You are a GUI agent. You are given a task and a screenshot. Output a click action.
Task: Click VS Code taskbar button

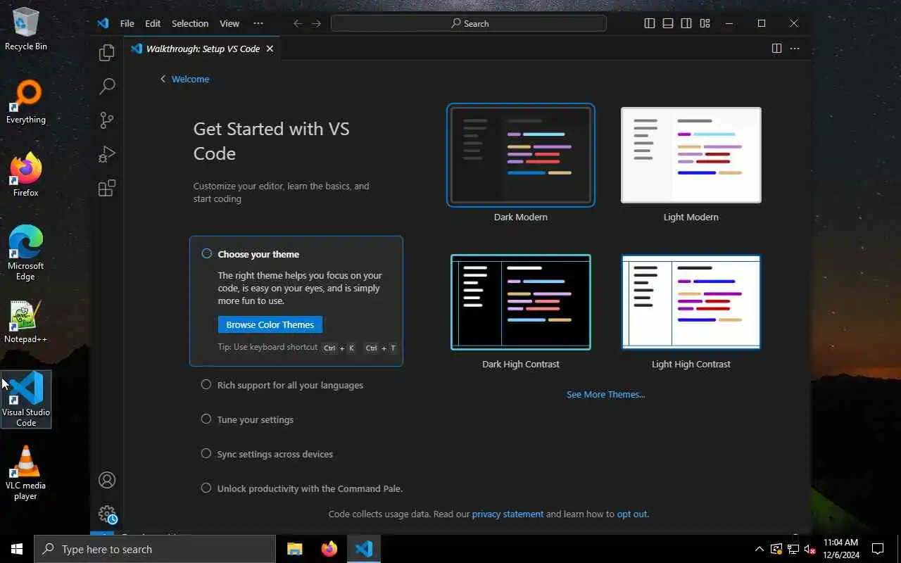coord(363,549)
